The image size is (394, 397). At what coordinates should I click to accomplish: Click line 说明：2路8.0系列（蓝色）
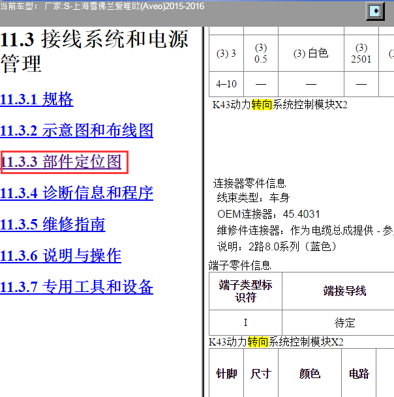277,246
